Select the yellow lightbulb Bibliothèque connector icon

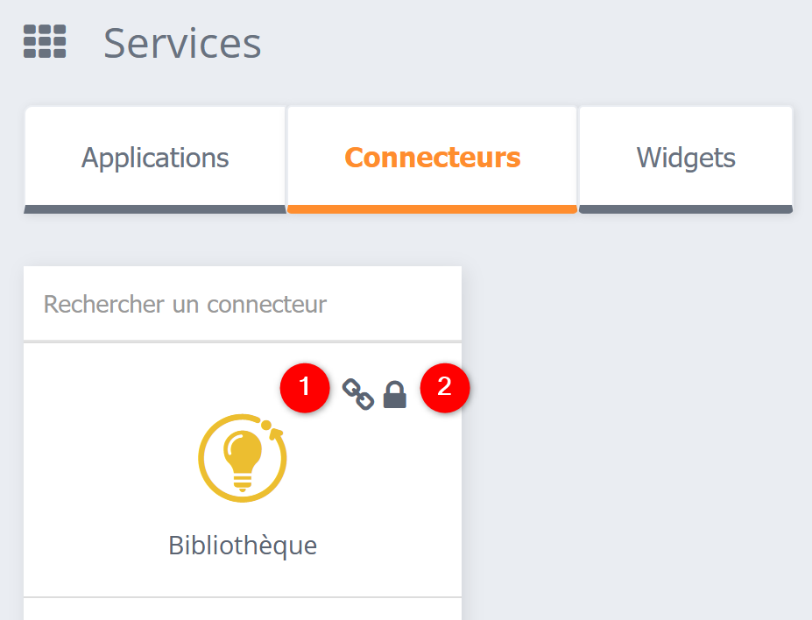pyautogui.click(x=243, y=457)
